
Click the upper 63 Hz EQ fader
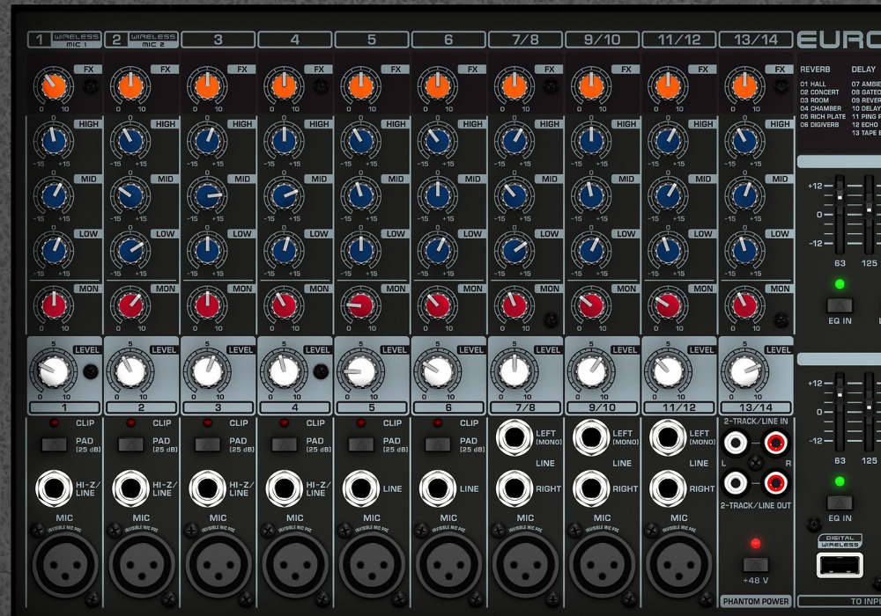click(x=840, y=198)
